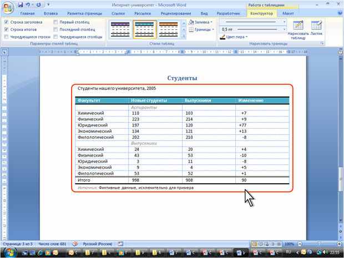Open the Заливка shading dropdown
344x258 pixels.
pos(200,22)
